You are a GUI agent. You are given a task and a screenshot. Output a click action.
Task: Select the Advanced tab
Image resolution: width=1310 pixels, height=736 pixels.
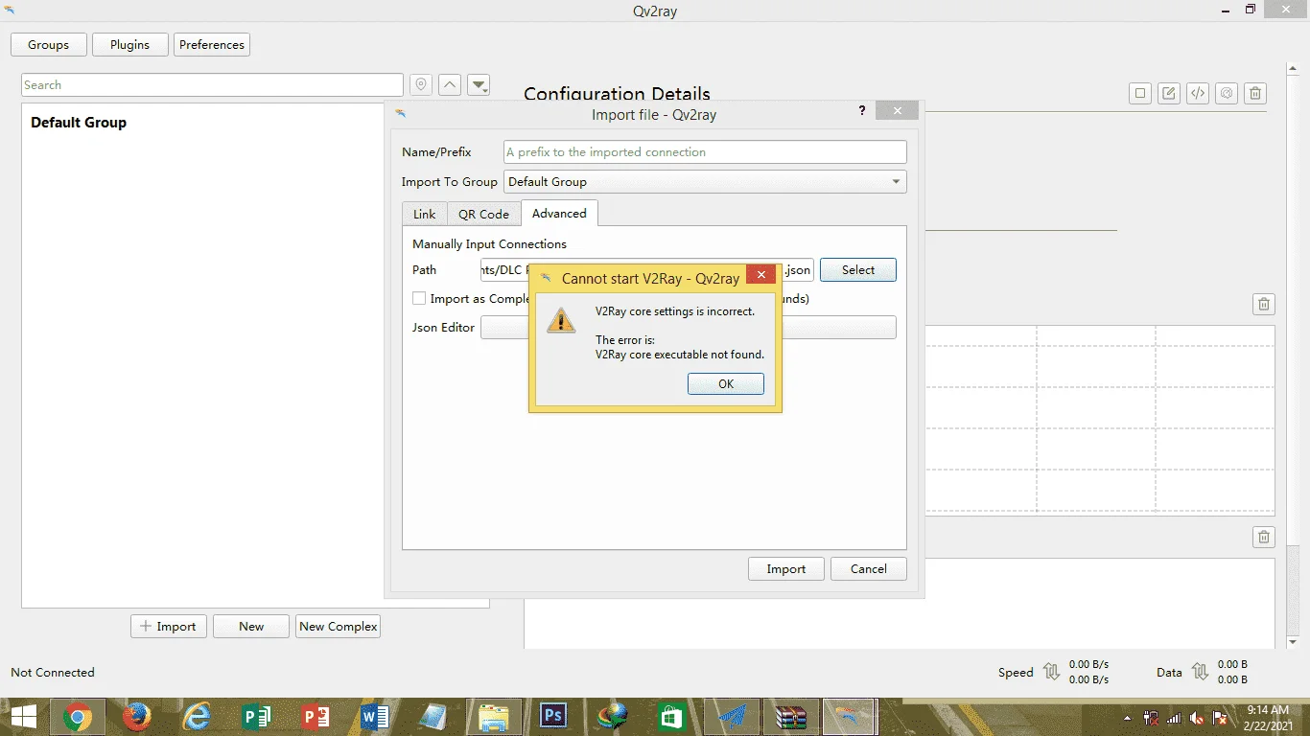click(x=559, y=213)
